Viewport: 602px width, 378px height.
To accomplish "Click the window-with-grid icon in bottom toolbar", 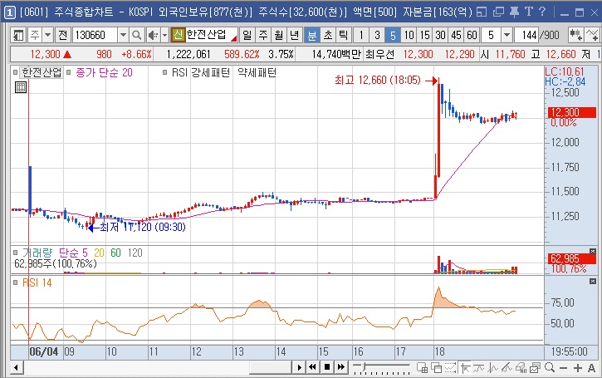I will pos(422,368).
